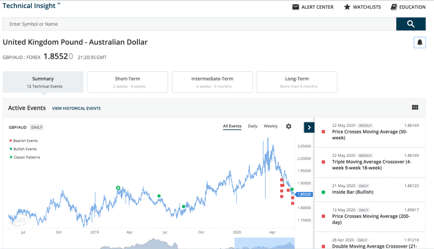Open Triple Moving Average Crossover event
Screen dimensions: 434x249
tap(370, 163)
